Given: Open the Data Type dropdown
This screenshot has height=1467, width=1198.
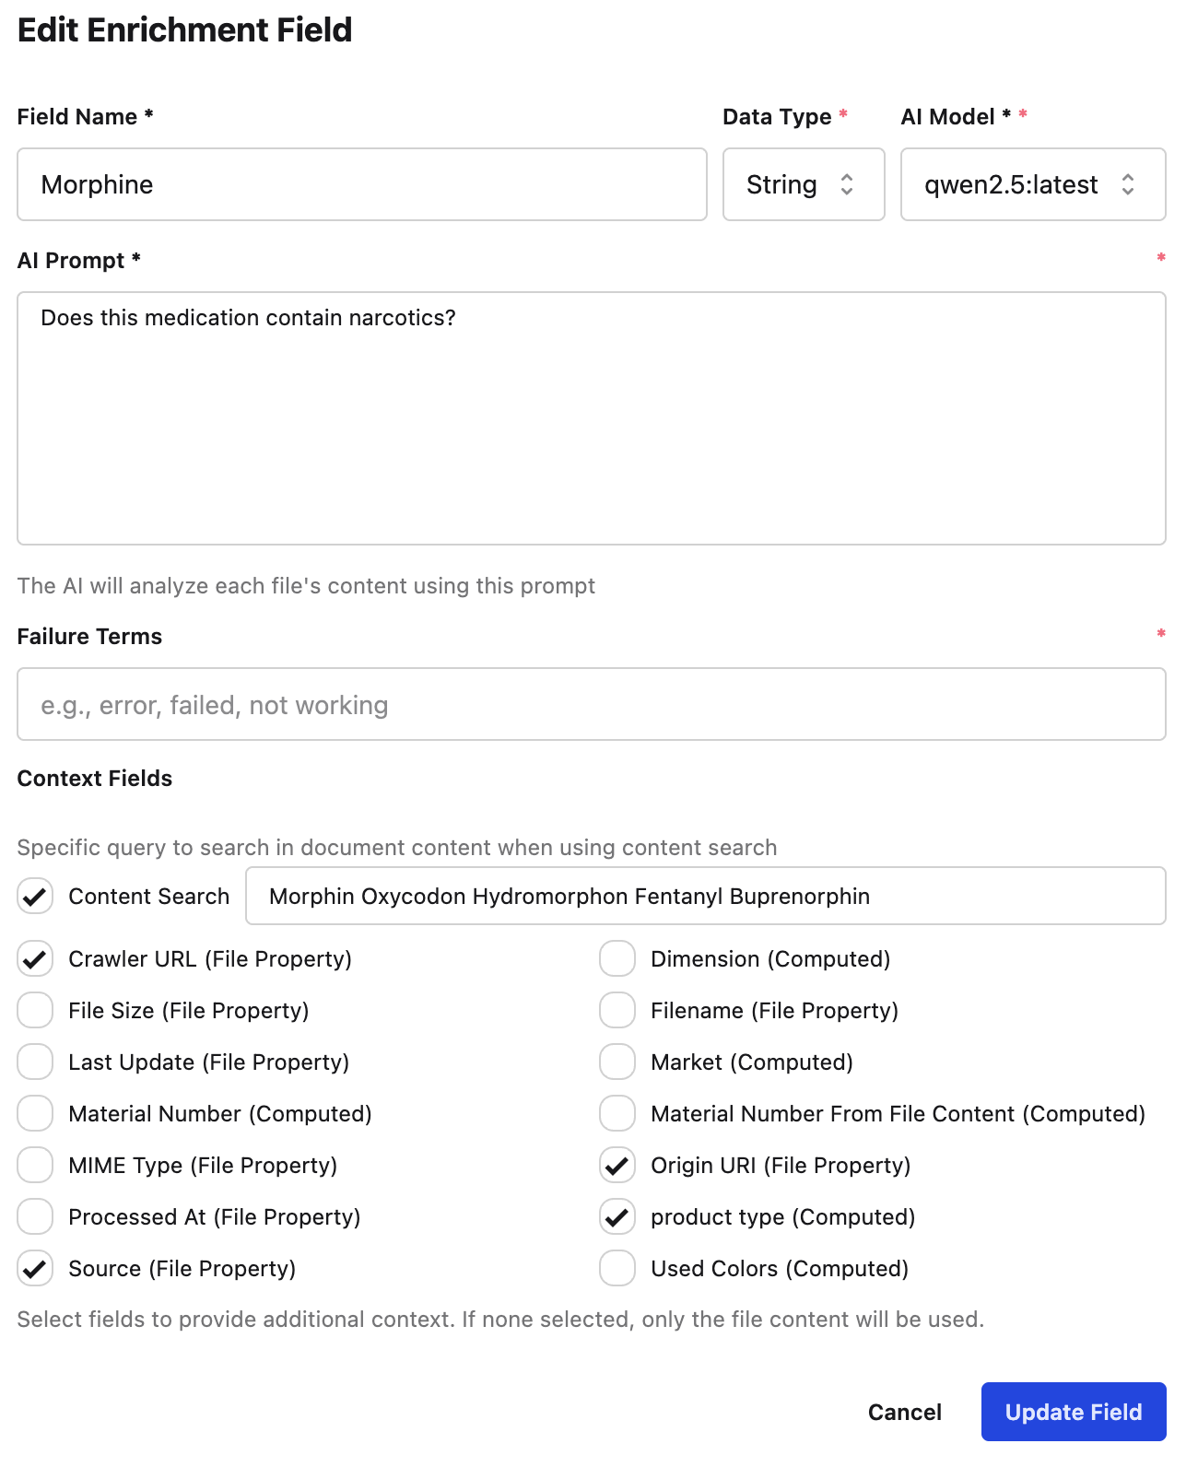Looking at the screenshot, I should click(x=803, y=184).
